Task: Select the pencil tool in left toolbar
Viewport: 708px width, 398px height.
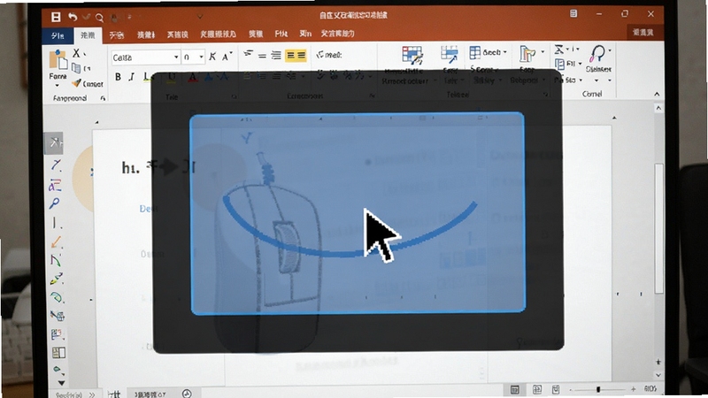Action: (56, 279)
